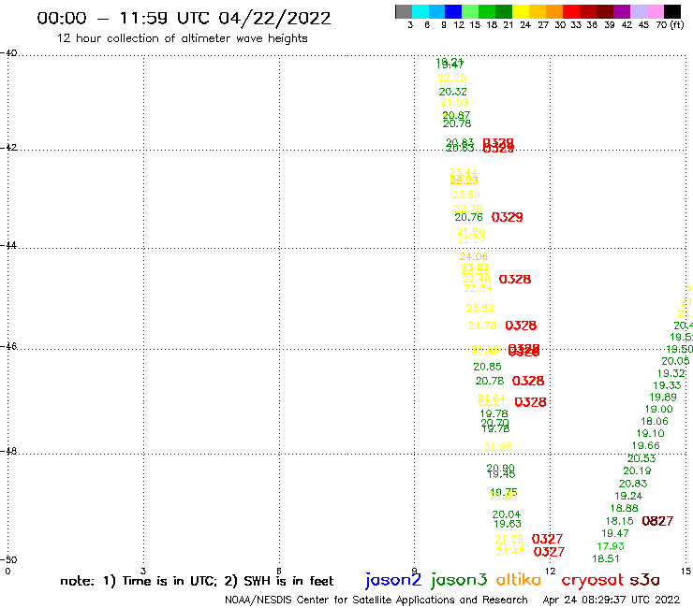Image resolution: width=693 pixels, height=608 pixels.
Task: Click the green value 19.00
Action: tap(658, 410)
